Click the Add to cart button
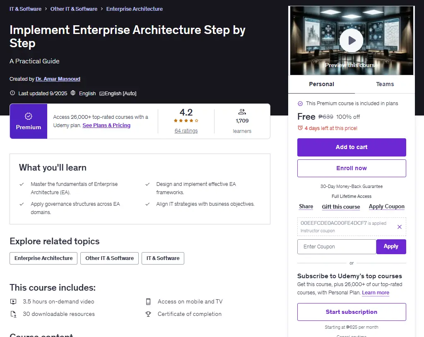424x337 pixels. click(x=352, y=147)
